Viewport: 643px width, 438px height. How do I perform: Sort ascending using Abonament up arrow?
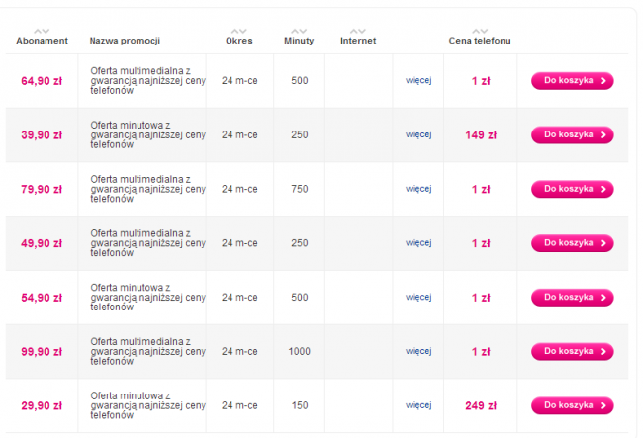38,31
